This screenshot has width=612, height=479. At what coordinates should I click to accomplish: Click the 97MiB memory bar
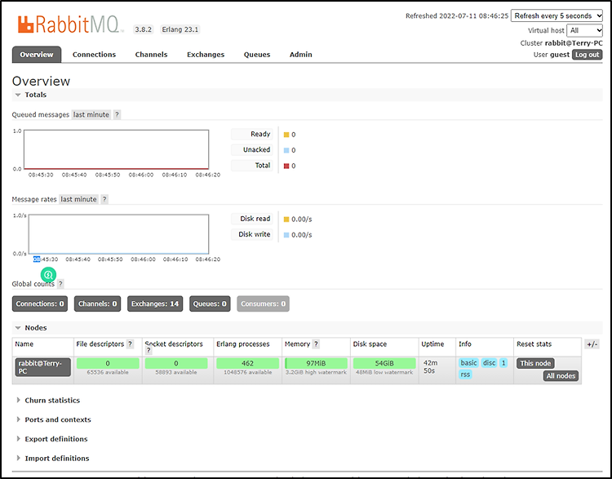coord(316,363)
